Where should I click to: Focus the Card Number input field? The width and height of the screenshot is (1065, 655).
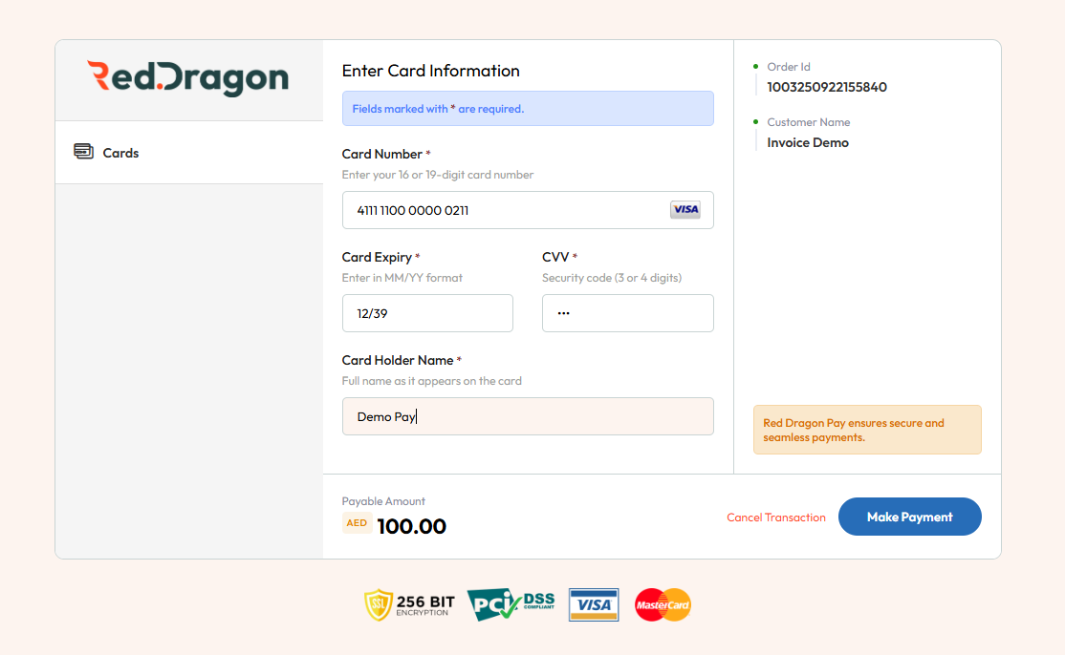point(507,210)
